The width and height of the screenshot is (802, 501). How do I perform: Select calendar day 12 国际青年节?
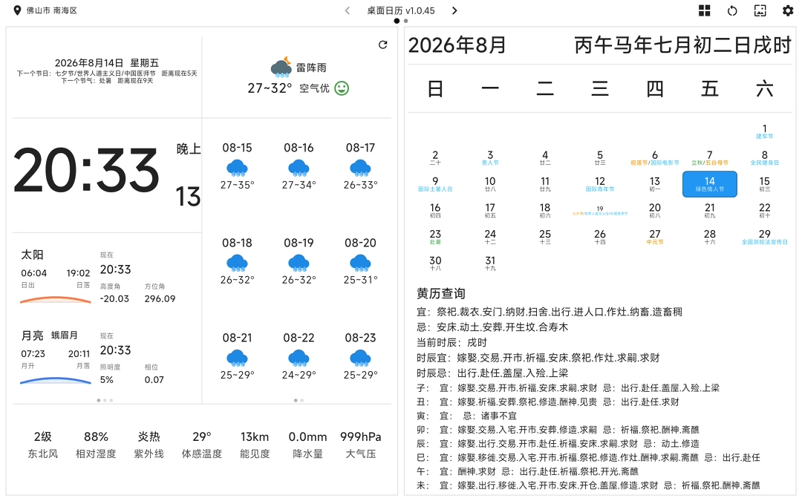pos(599,184)
